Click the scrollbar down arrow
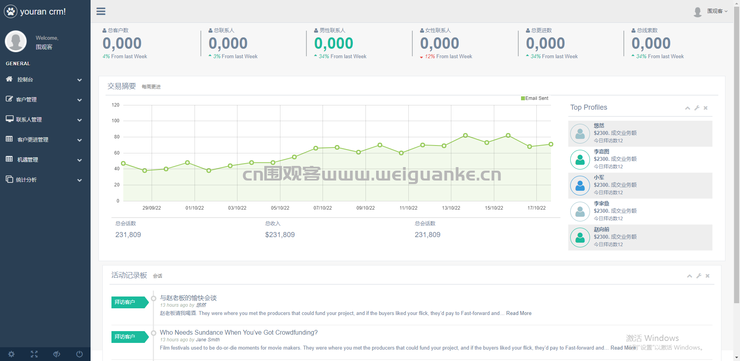The height and width of the screenshot is (361, 740). pyautogui.click(x=736, y=358)
